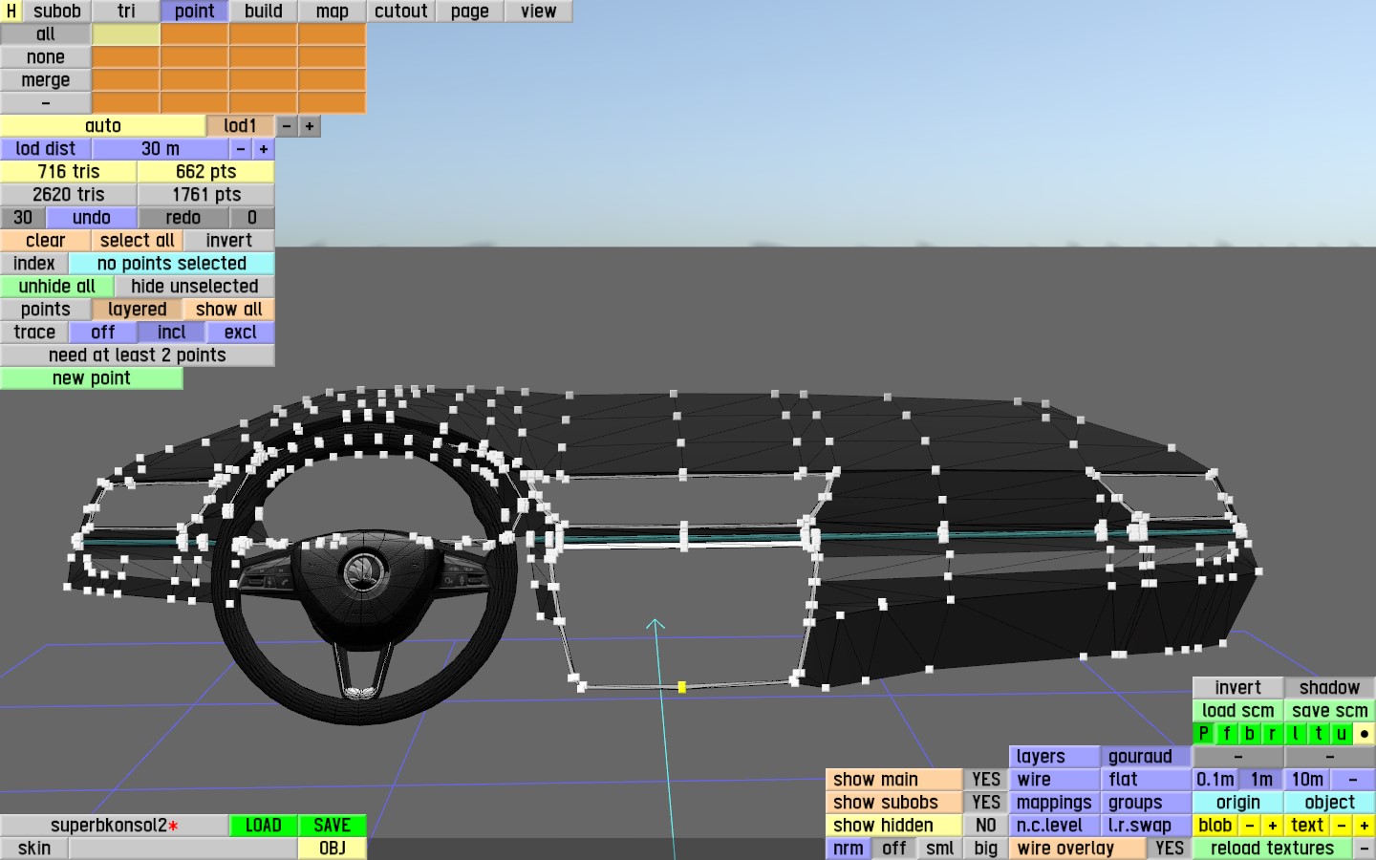Viewport: 1376px width, 860px height.
Task: Click the empty skin name field
Action: pos(183,849)
